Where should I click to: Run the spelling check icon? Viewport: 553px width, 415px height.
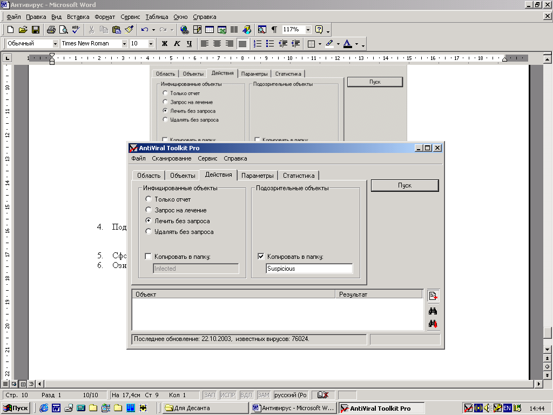point(76,30)
